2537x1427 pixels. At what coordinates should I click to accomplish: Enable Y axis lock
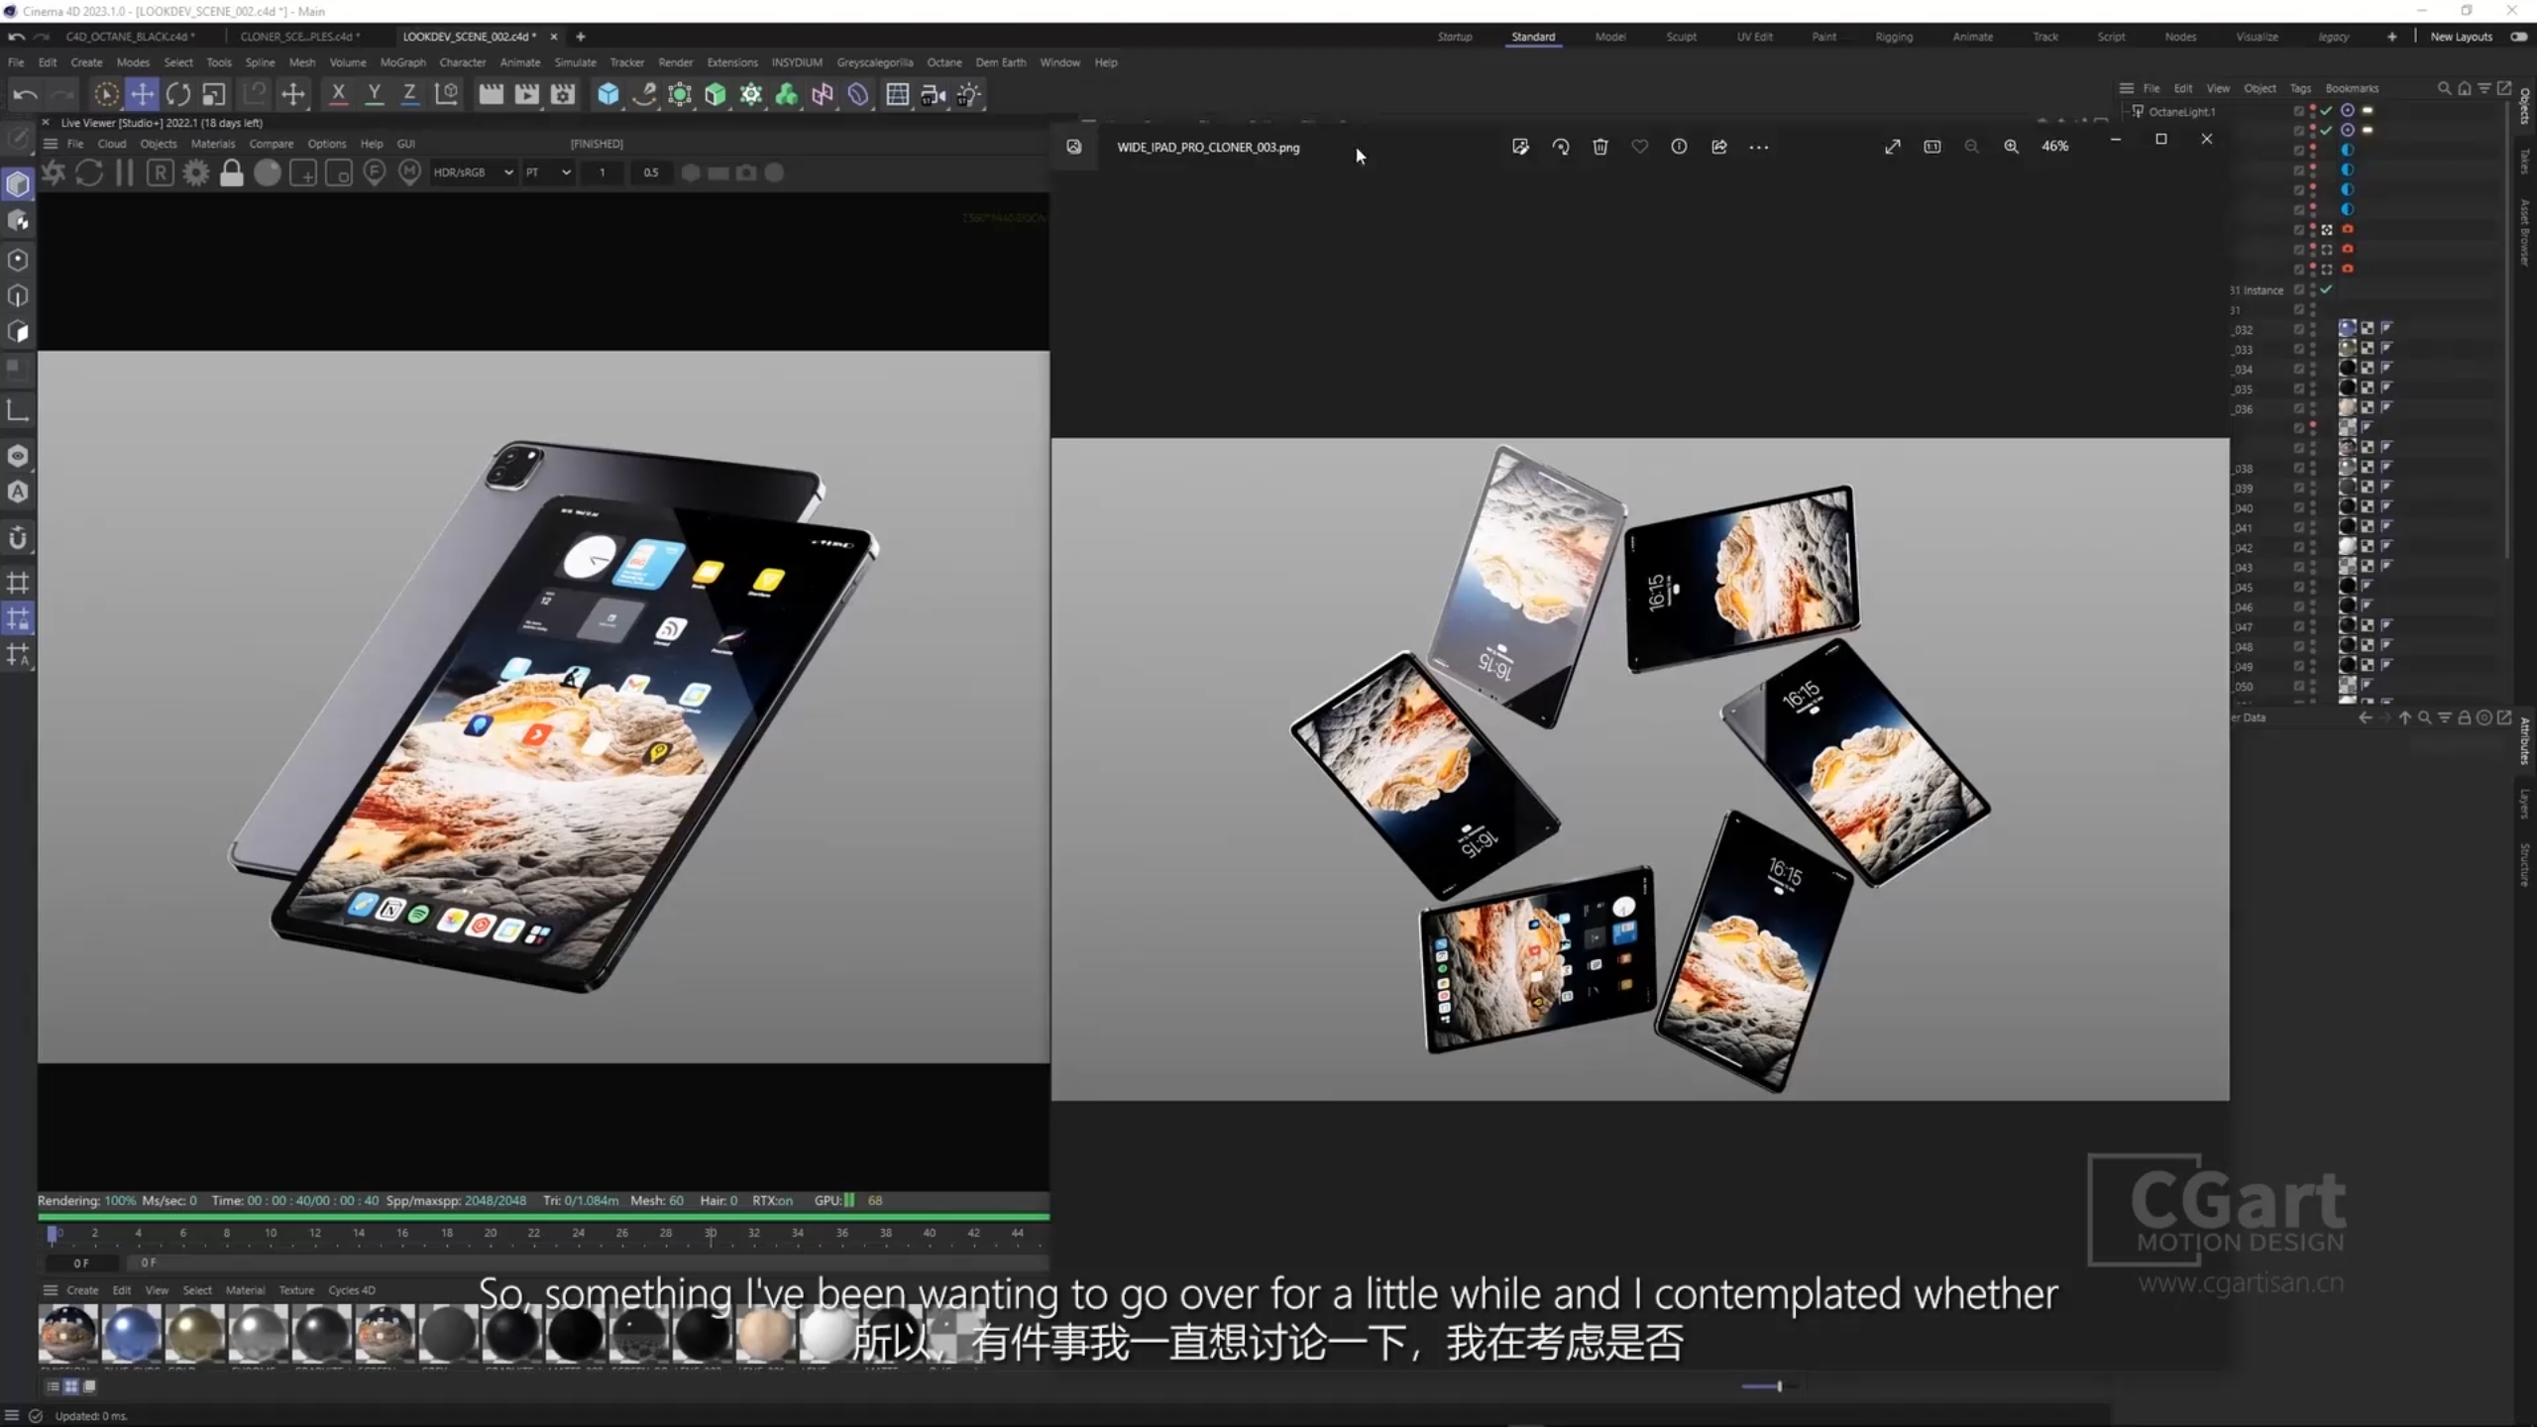point(374,94)
